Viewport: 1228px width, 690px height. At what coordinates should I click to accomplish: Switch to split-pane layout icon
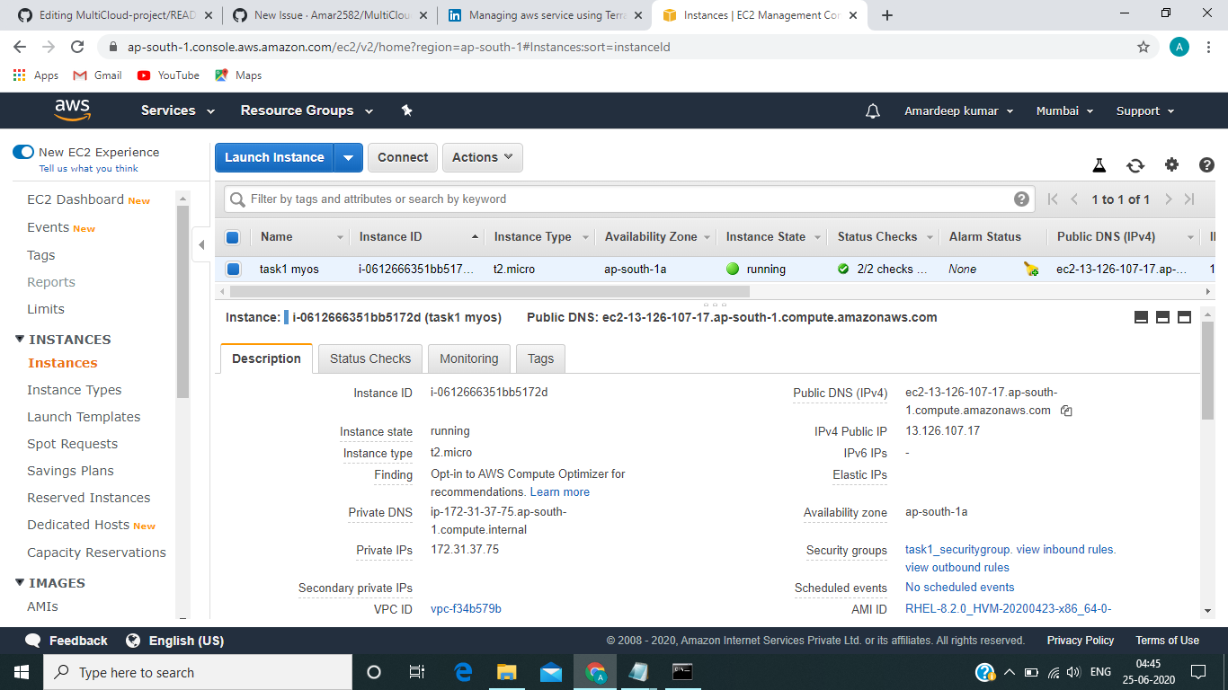[1162, 316]
